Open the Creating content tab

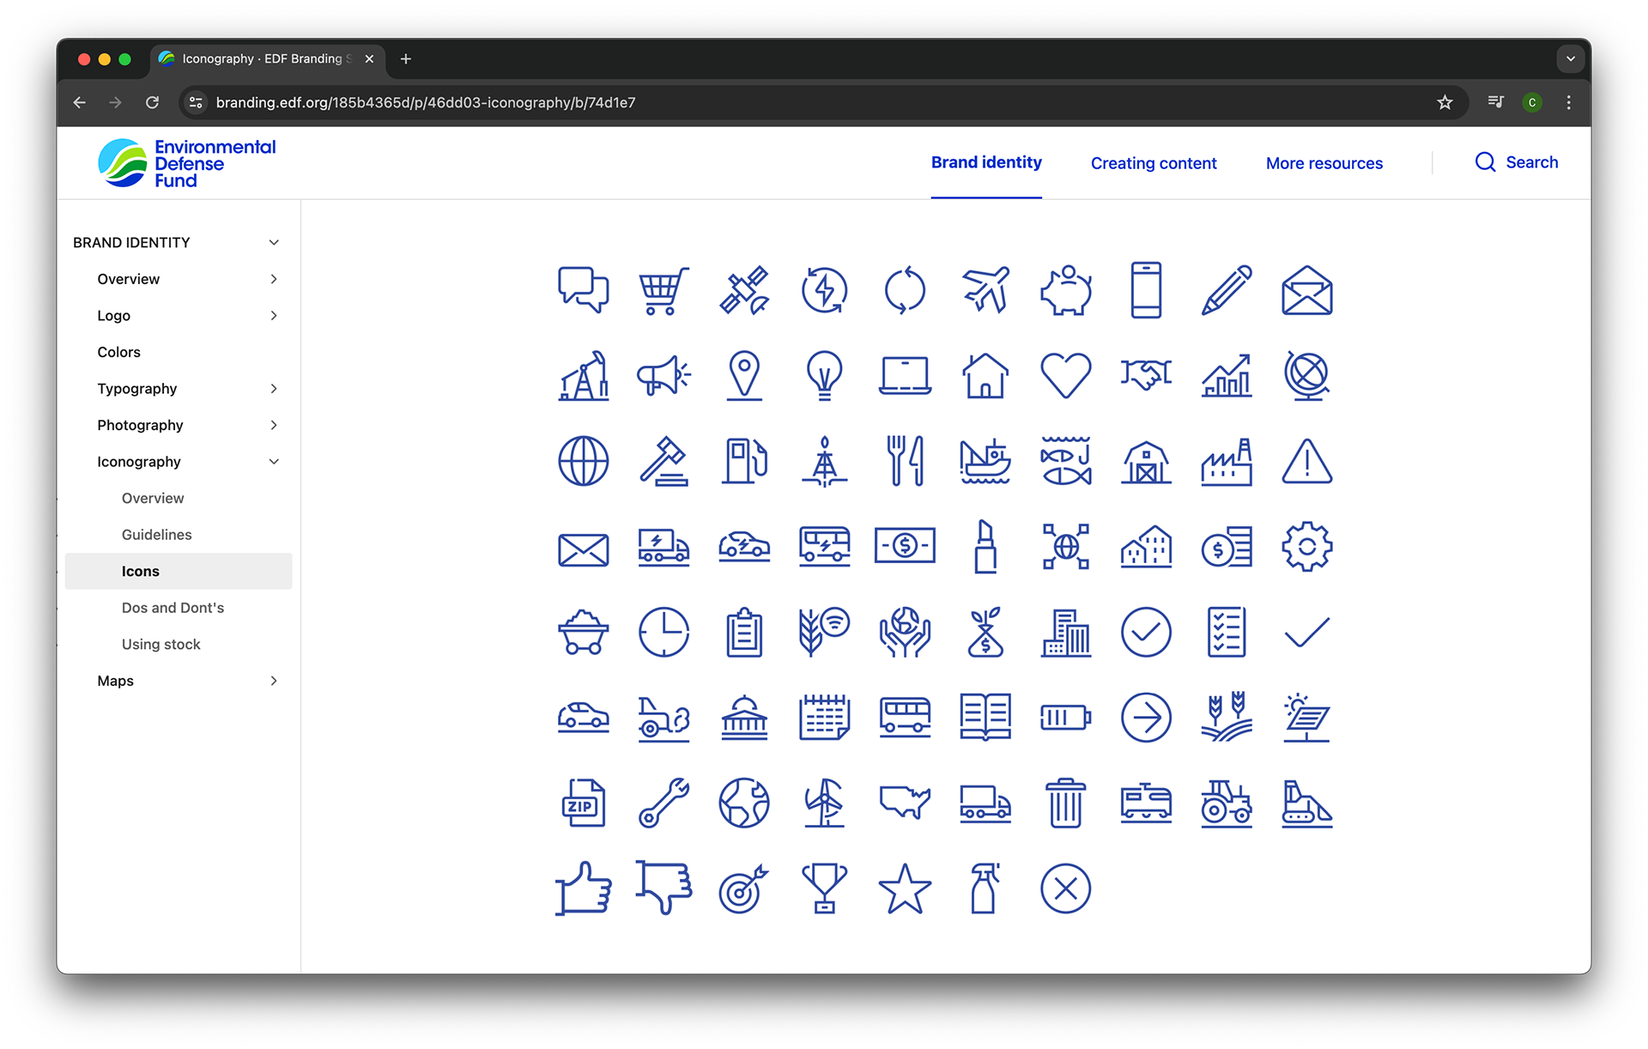(x=1153, y=163)
